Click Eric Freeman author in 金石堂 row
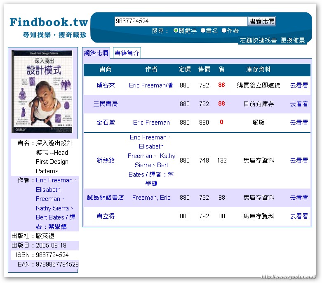 coord(151,123)
